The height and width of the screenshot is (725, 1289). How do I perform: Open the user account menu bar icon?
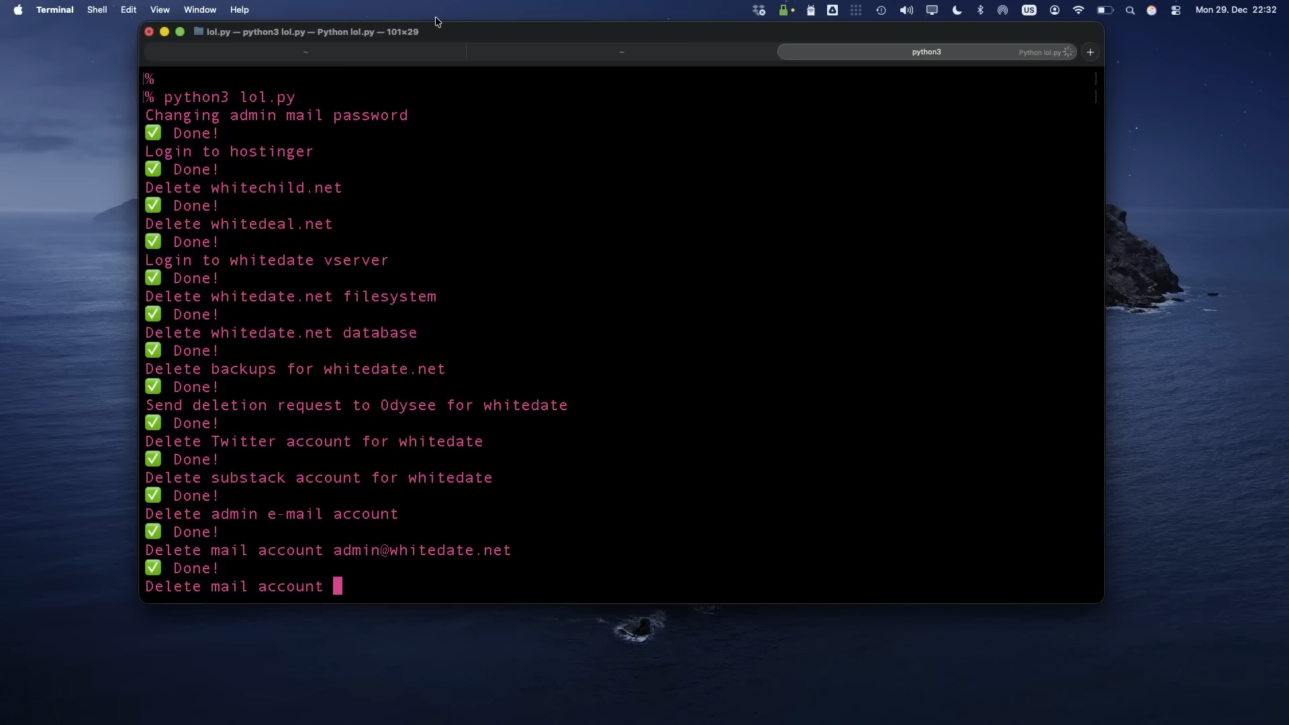[1055, 10]
